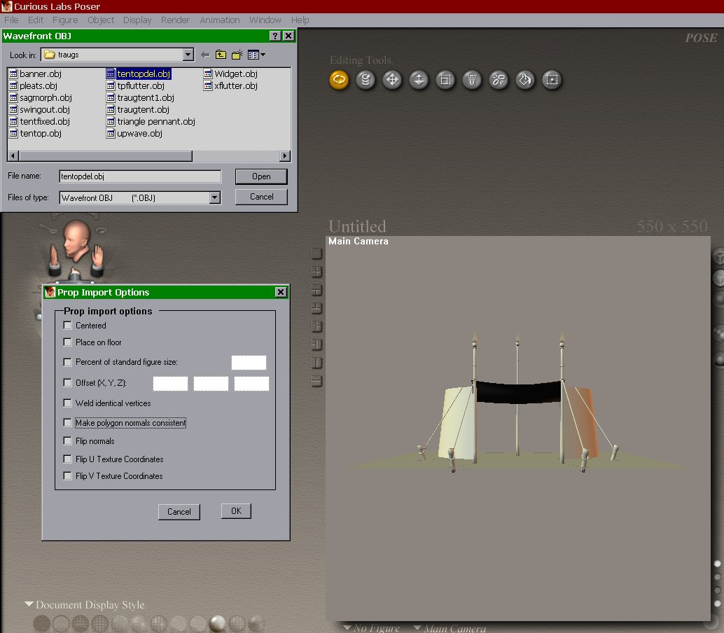This screenshot has width=724, height=633.
Task: Check Flip V Texture Coordinates
Action: pos(67,475)
